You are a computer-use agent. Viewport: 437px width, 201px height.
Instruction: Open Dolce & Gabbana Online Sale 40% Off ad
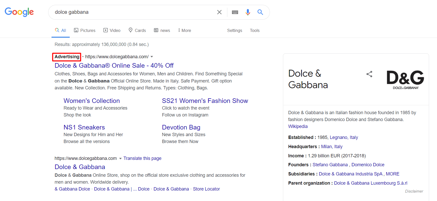(x=114, y=66)
